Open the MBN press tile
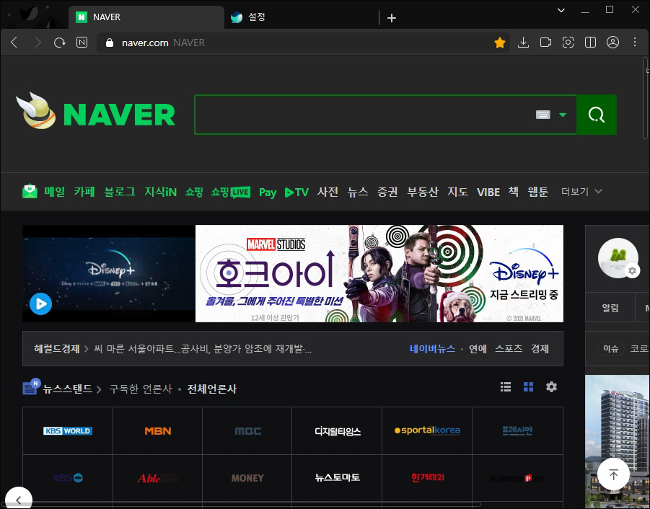 (x=157, y=430)
